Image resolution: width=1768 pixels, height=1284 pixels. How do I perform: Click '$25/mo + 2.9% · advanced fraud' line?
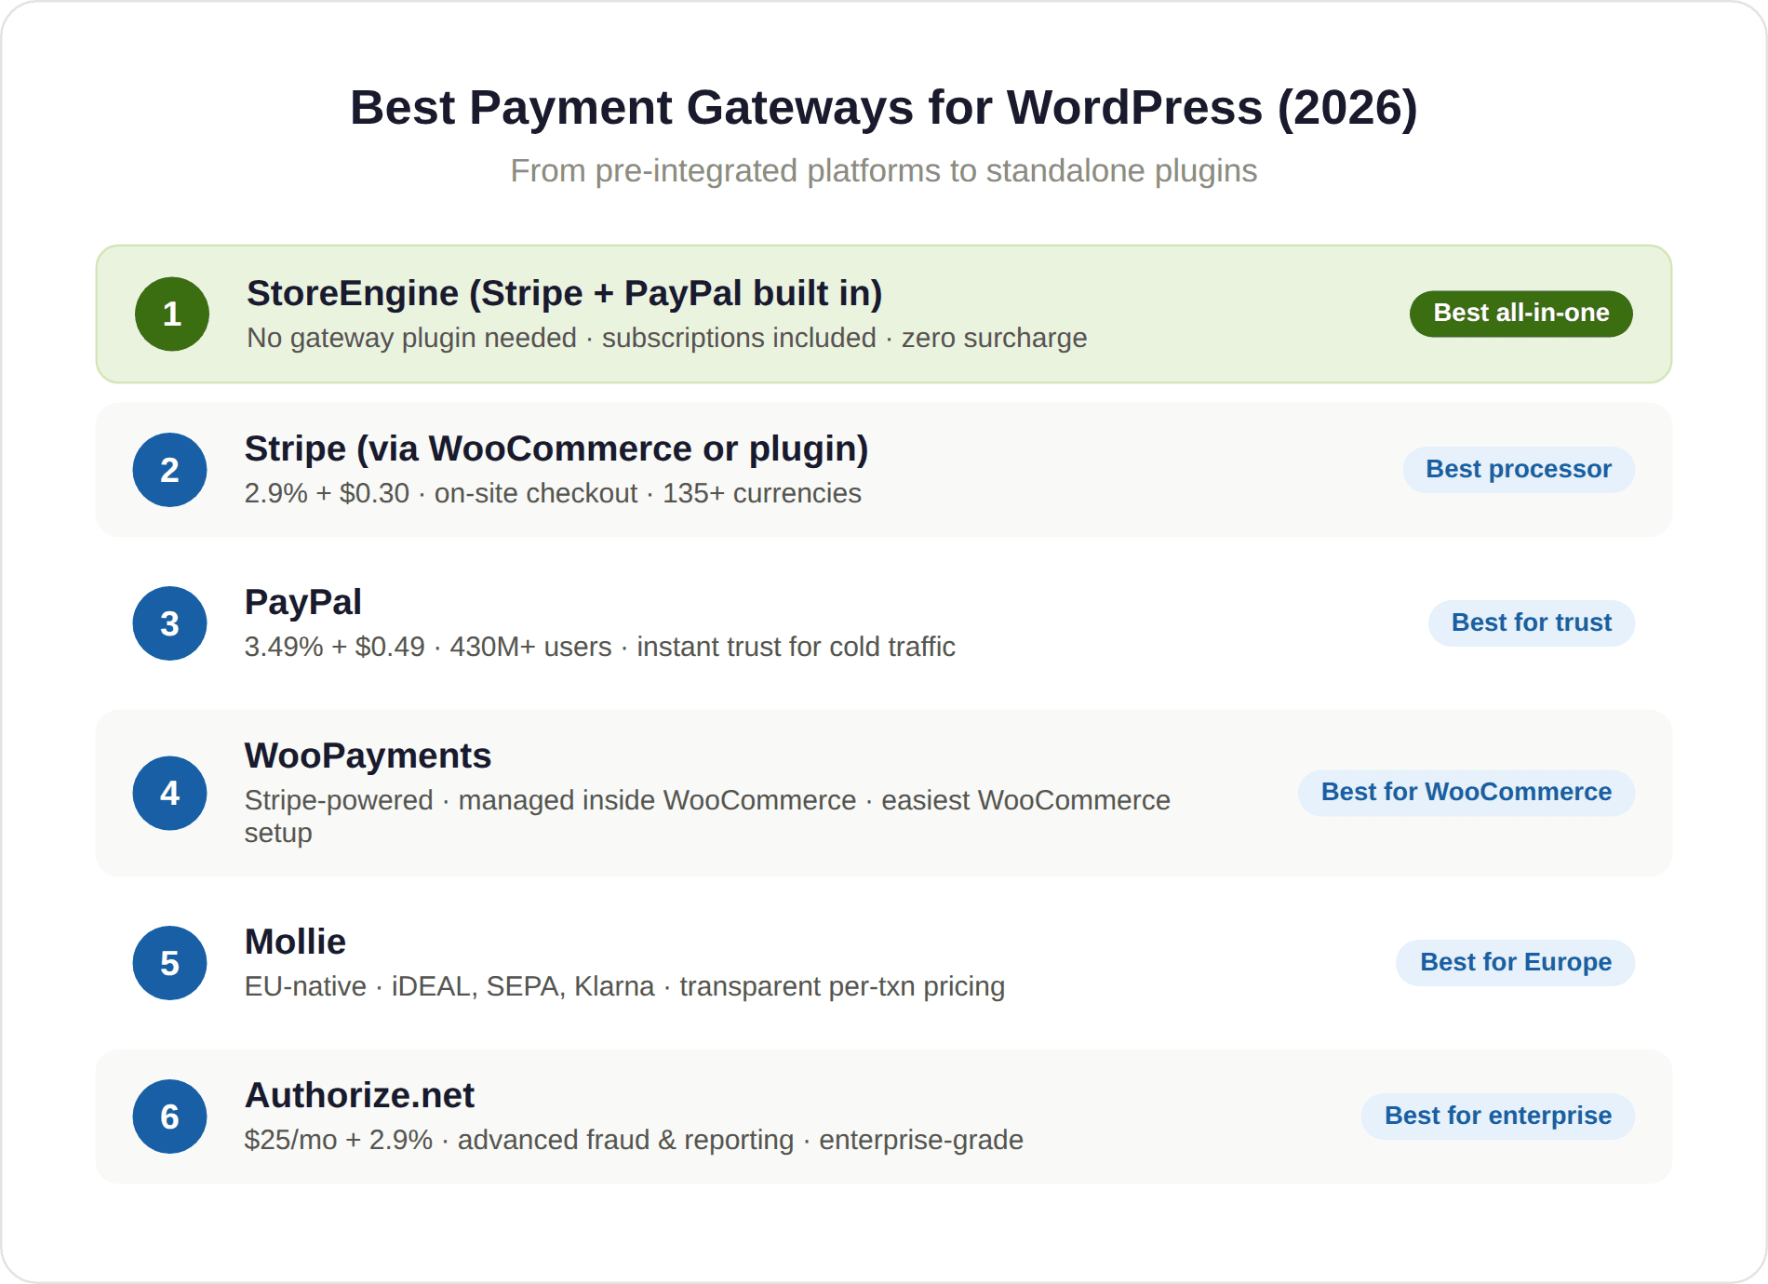pyautogui.click(x=634, y=1140)
